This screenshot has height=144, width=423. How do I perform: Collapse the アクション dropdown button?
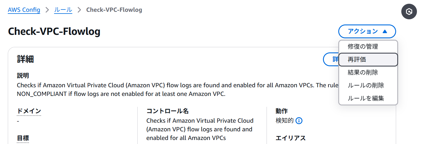tap(367, 31)
